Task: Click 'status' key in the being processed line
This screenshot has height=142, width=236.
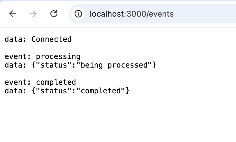Action: click(x=54, y=65)
